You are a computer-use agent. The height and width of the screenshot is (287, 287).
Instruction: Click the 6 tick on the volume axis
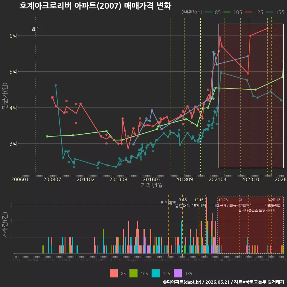[x=11, y=205]
